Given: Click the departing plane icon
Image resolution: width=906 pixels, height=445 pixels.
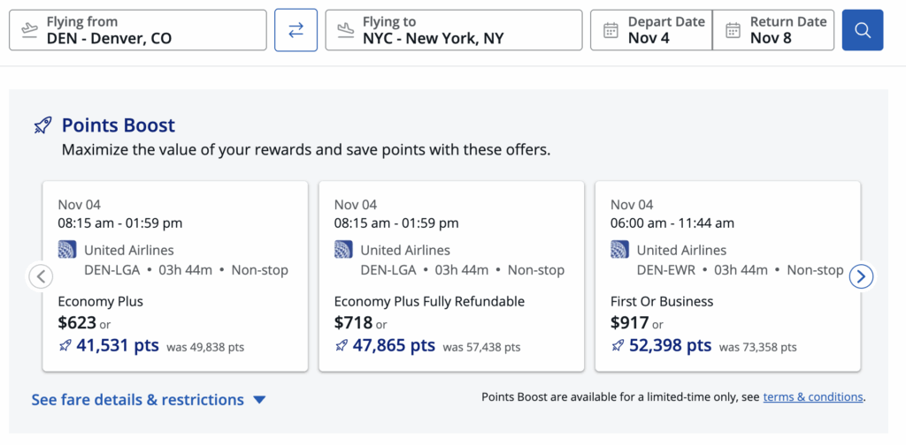Looking at the screenshot, I should pos(29,30).
